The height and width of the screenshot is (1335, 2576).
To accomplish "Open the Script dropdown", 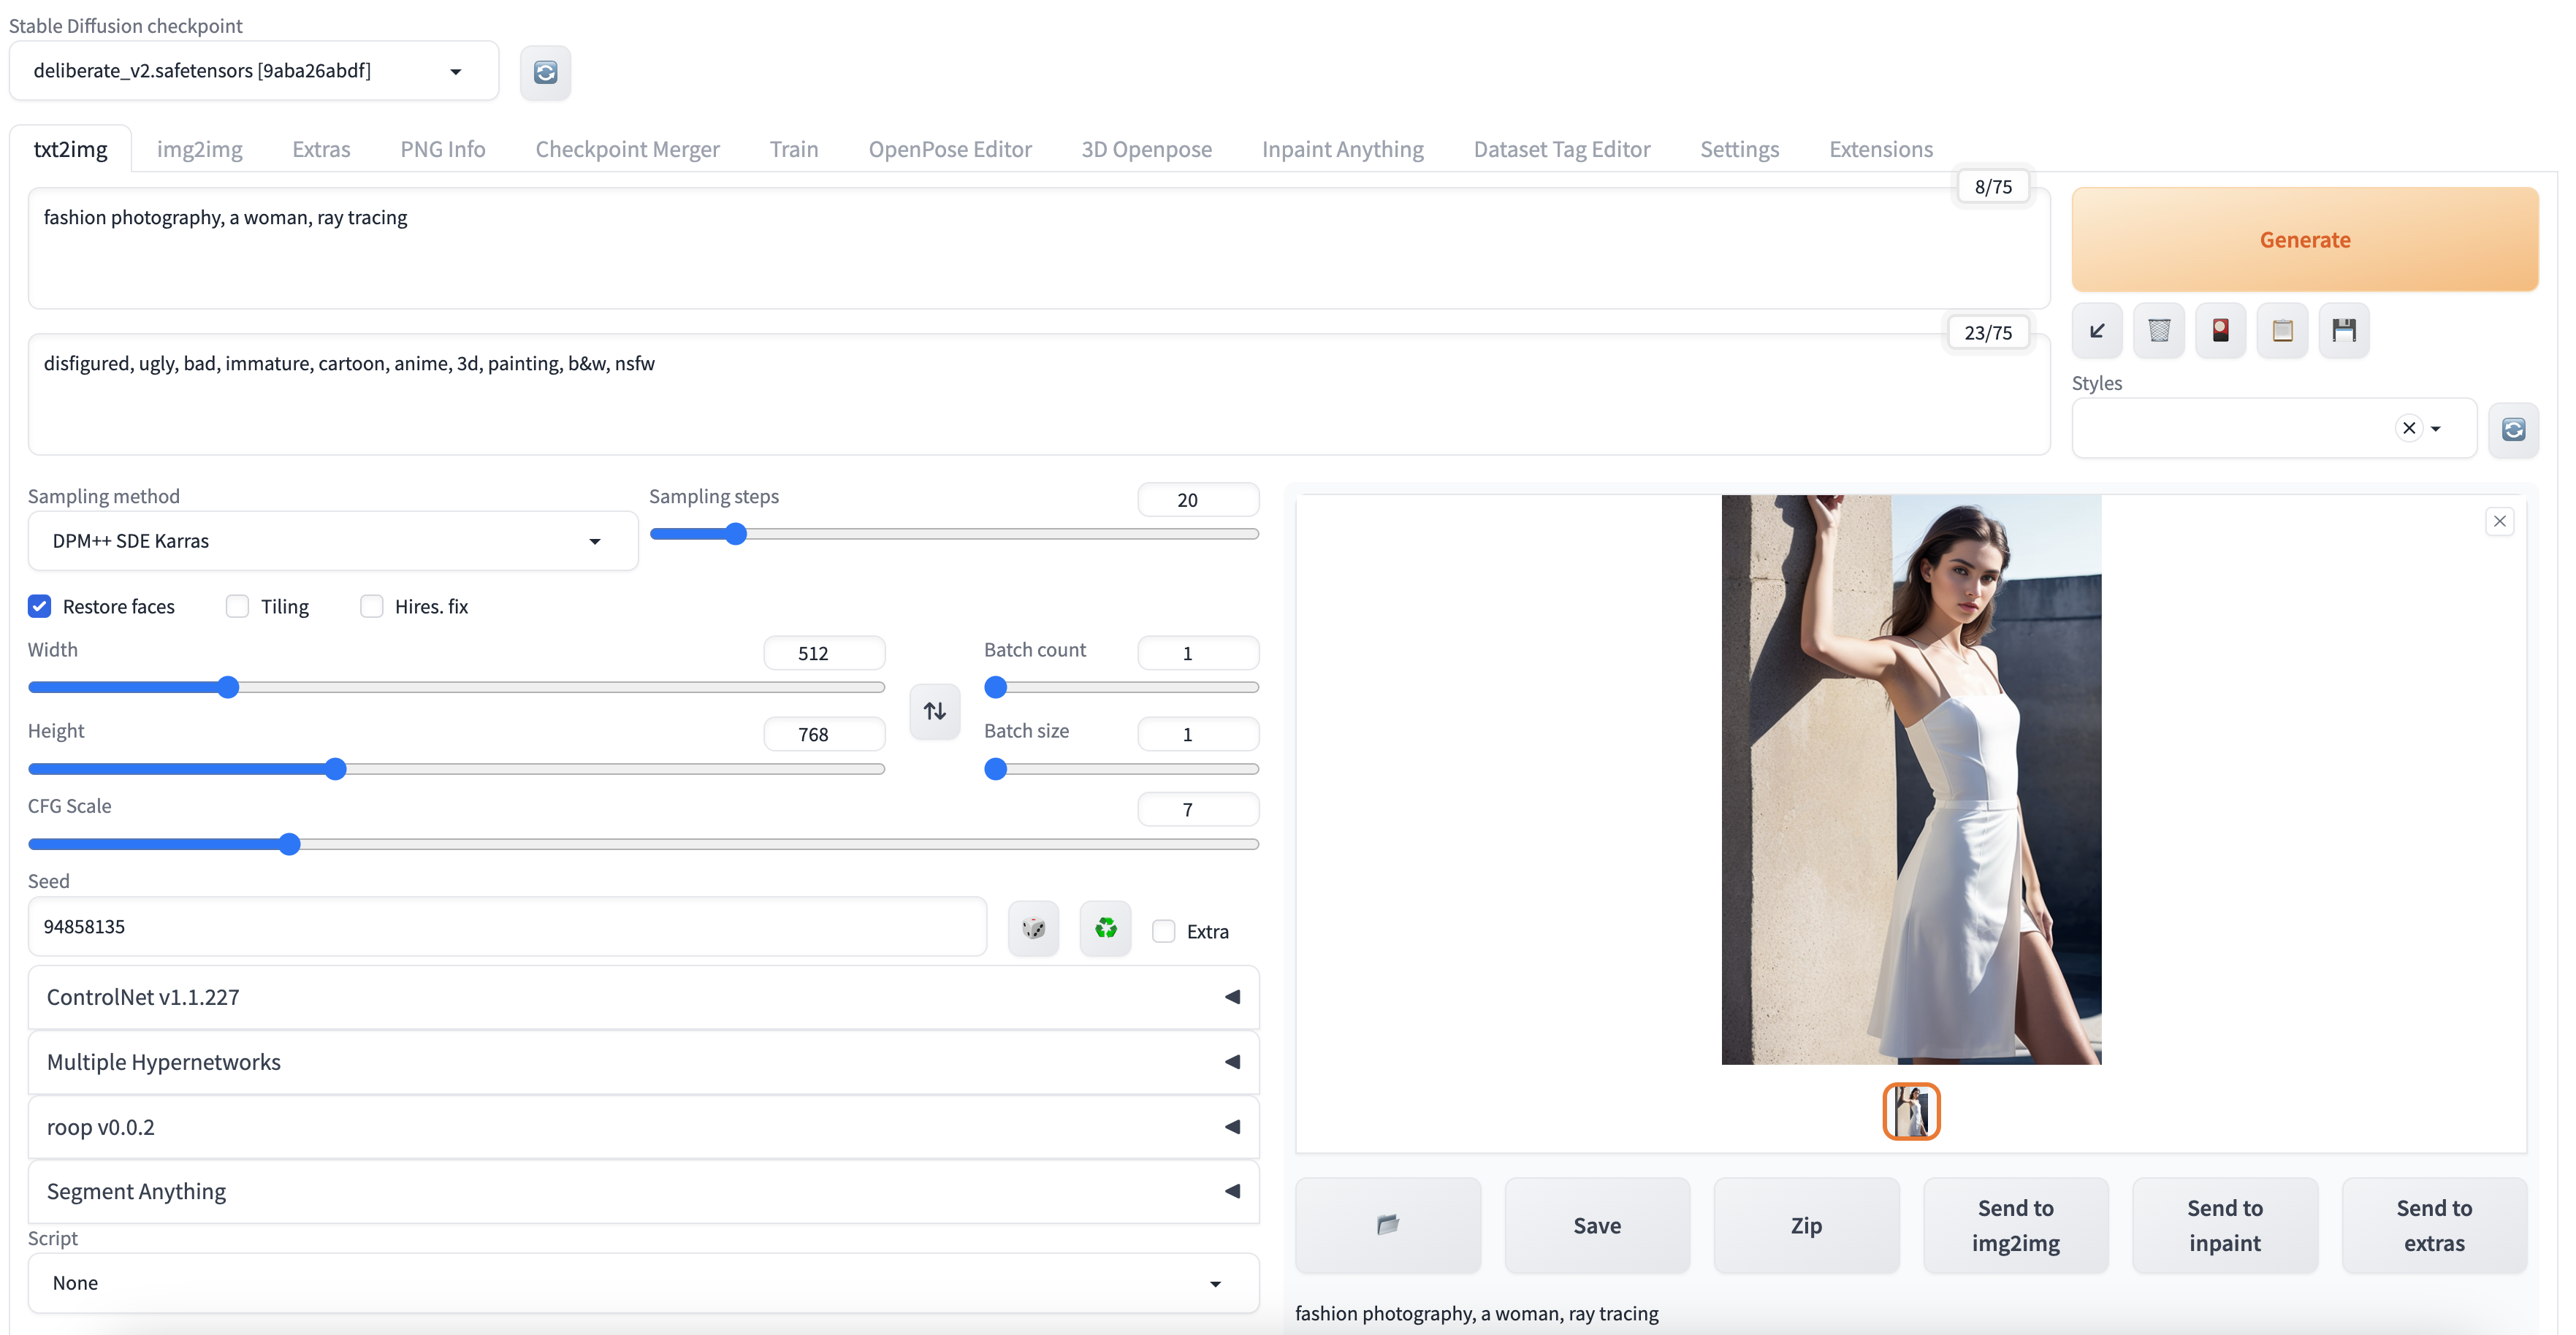I will coord(642,1282).
